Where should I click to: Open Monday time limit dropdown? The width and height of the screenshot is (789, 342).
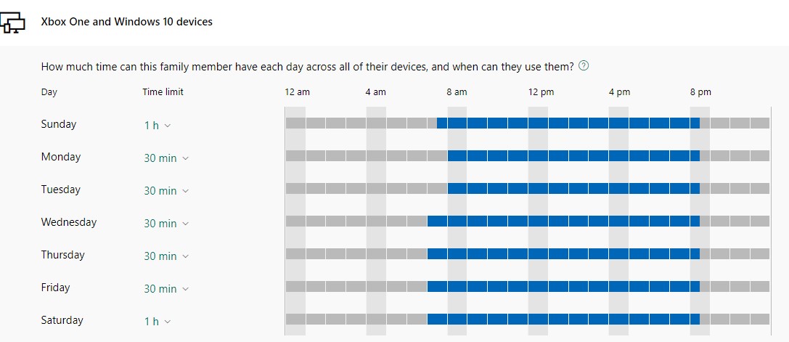(165, 158)
